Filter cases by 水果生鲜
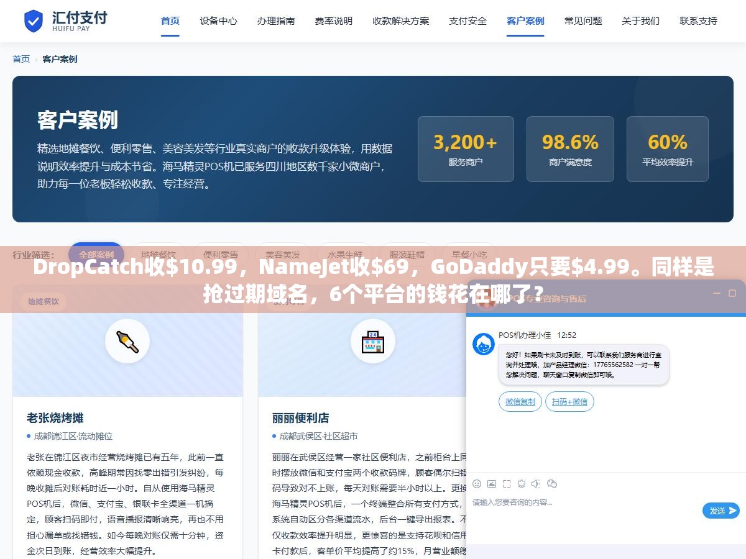 click(345, 255)
